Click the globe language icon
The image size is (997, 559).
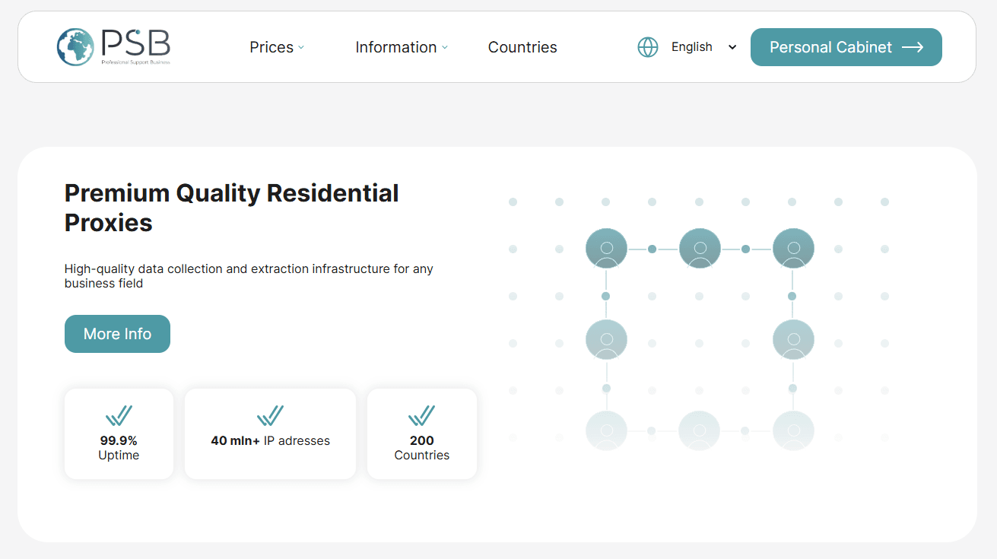pos(647,47)
